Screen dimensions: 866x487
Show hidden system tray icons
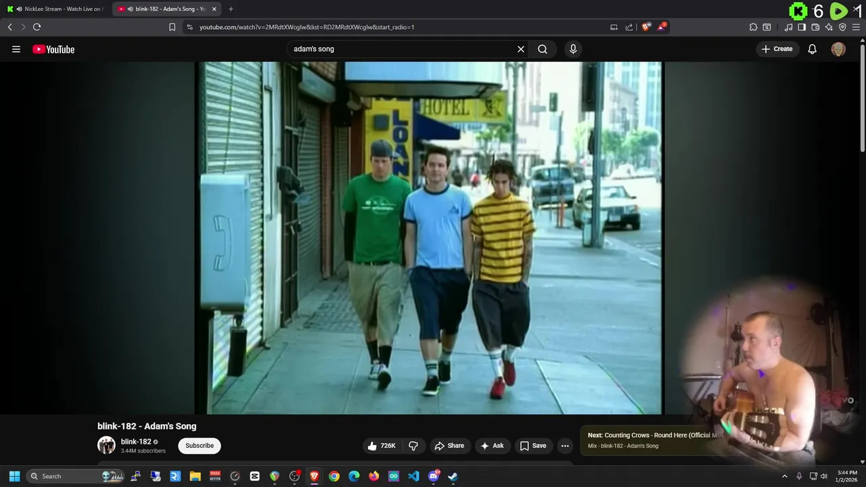tap(785, 476)
